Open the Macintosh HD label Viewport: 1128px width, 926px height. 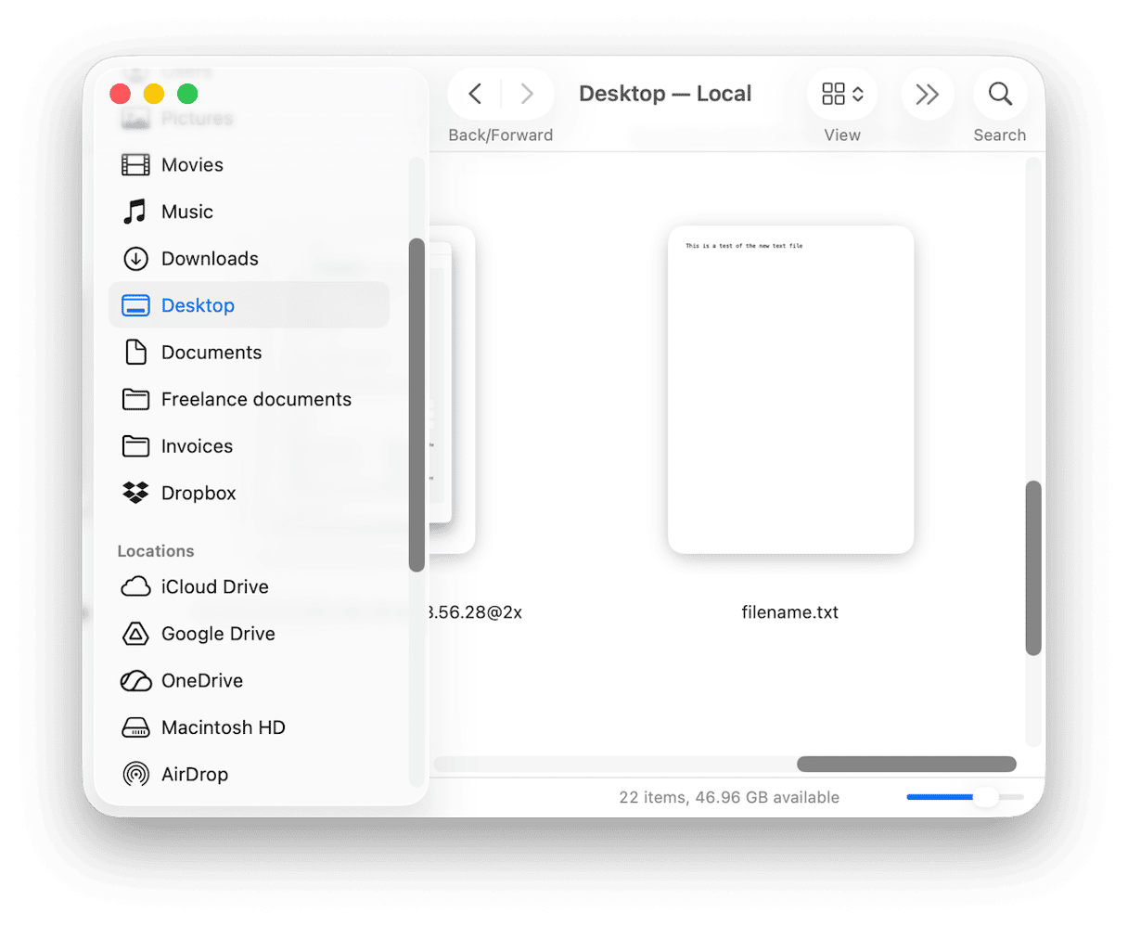click(x=223, y=727)
